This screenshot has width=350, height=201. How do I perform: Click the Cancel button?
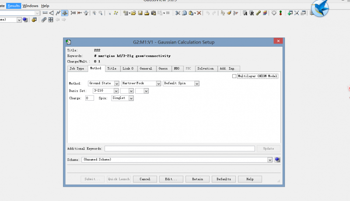[145, 179]
